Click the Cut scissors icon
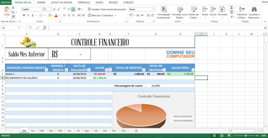The image size is (268, 138). (x=13, y=8)
